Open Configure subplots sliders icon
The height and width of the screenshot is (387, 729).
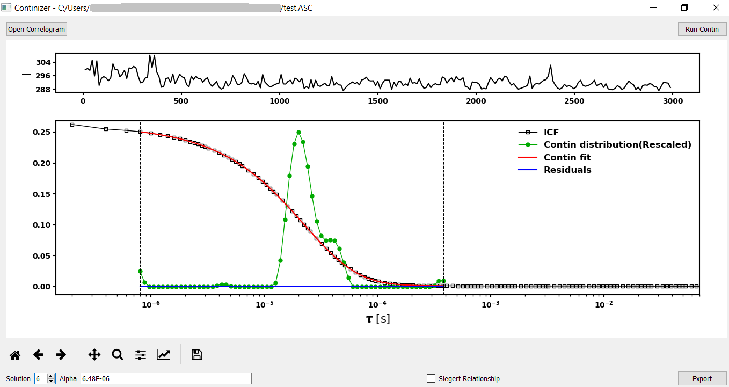(x=141, y=355)
